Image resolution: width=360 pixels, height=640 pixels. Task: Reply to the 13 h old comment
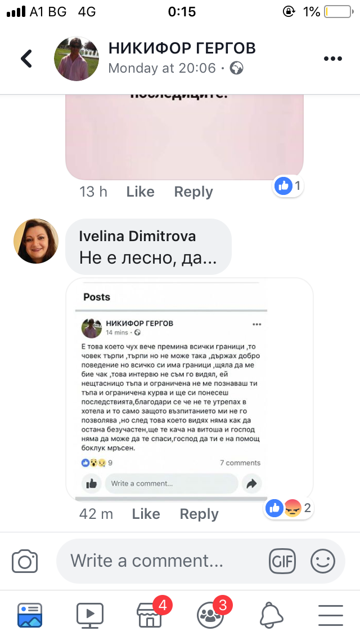pos(193,192)
